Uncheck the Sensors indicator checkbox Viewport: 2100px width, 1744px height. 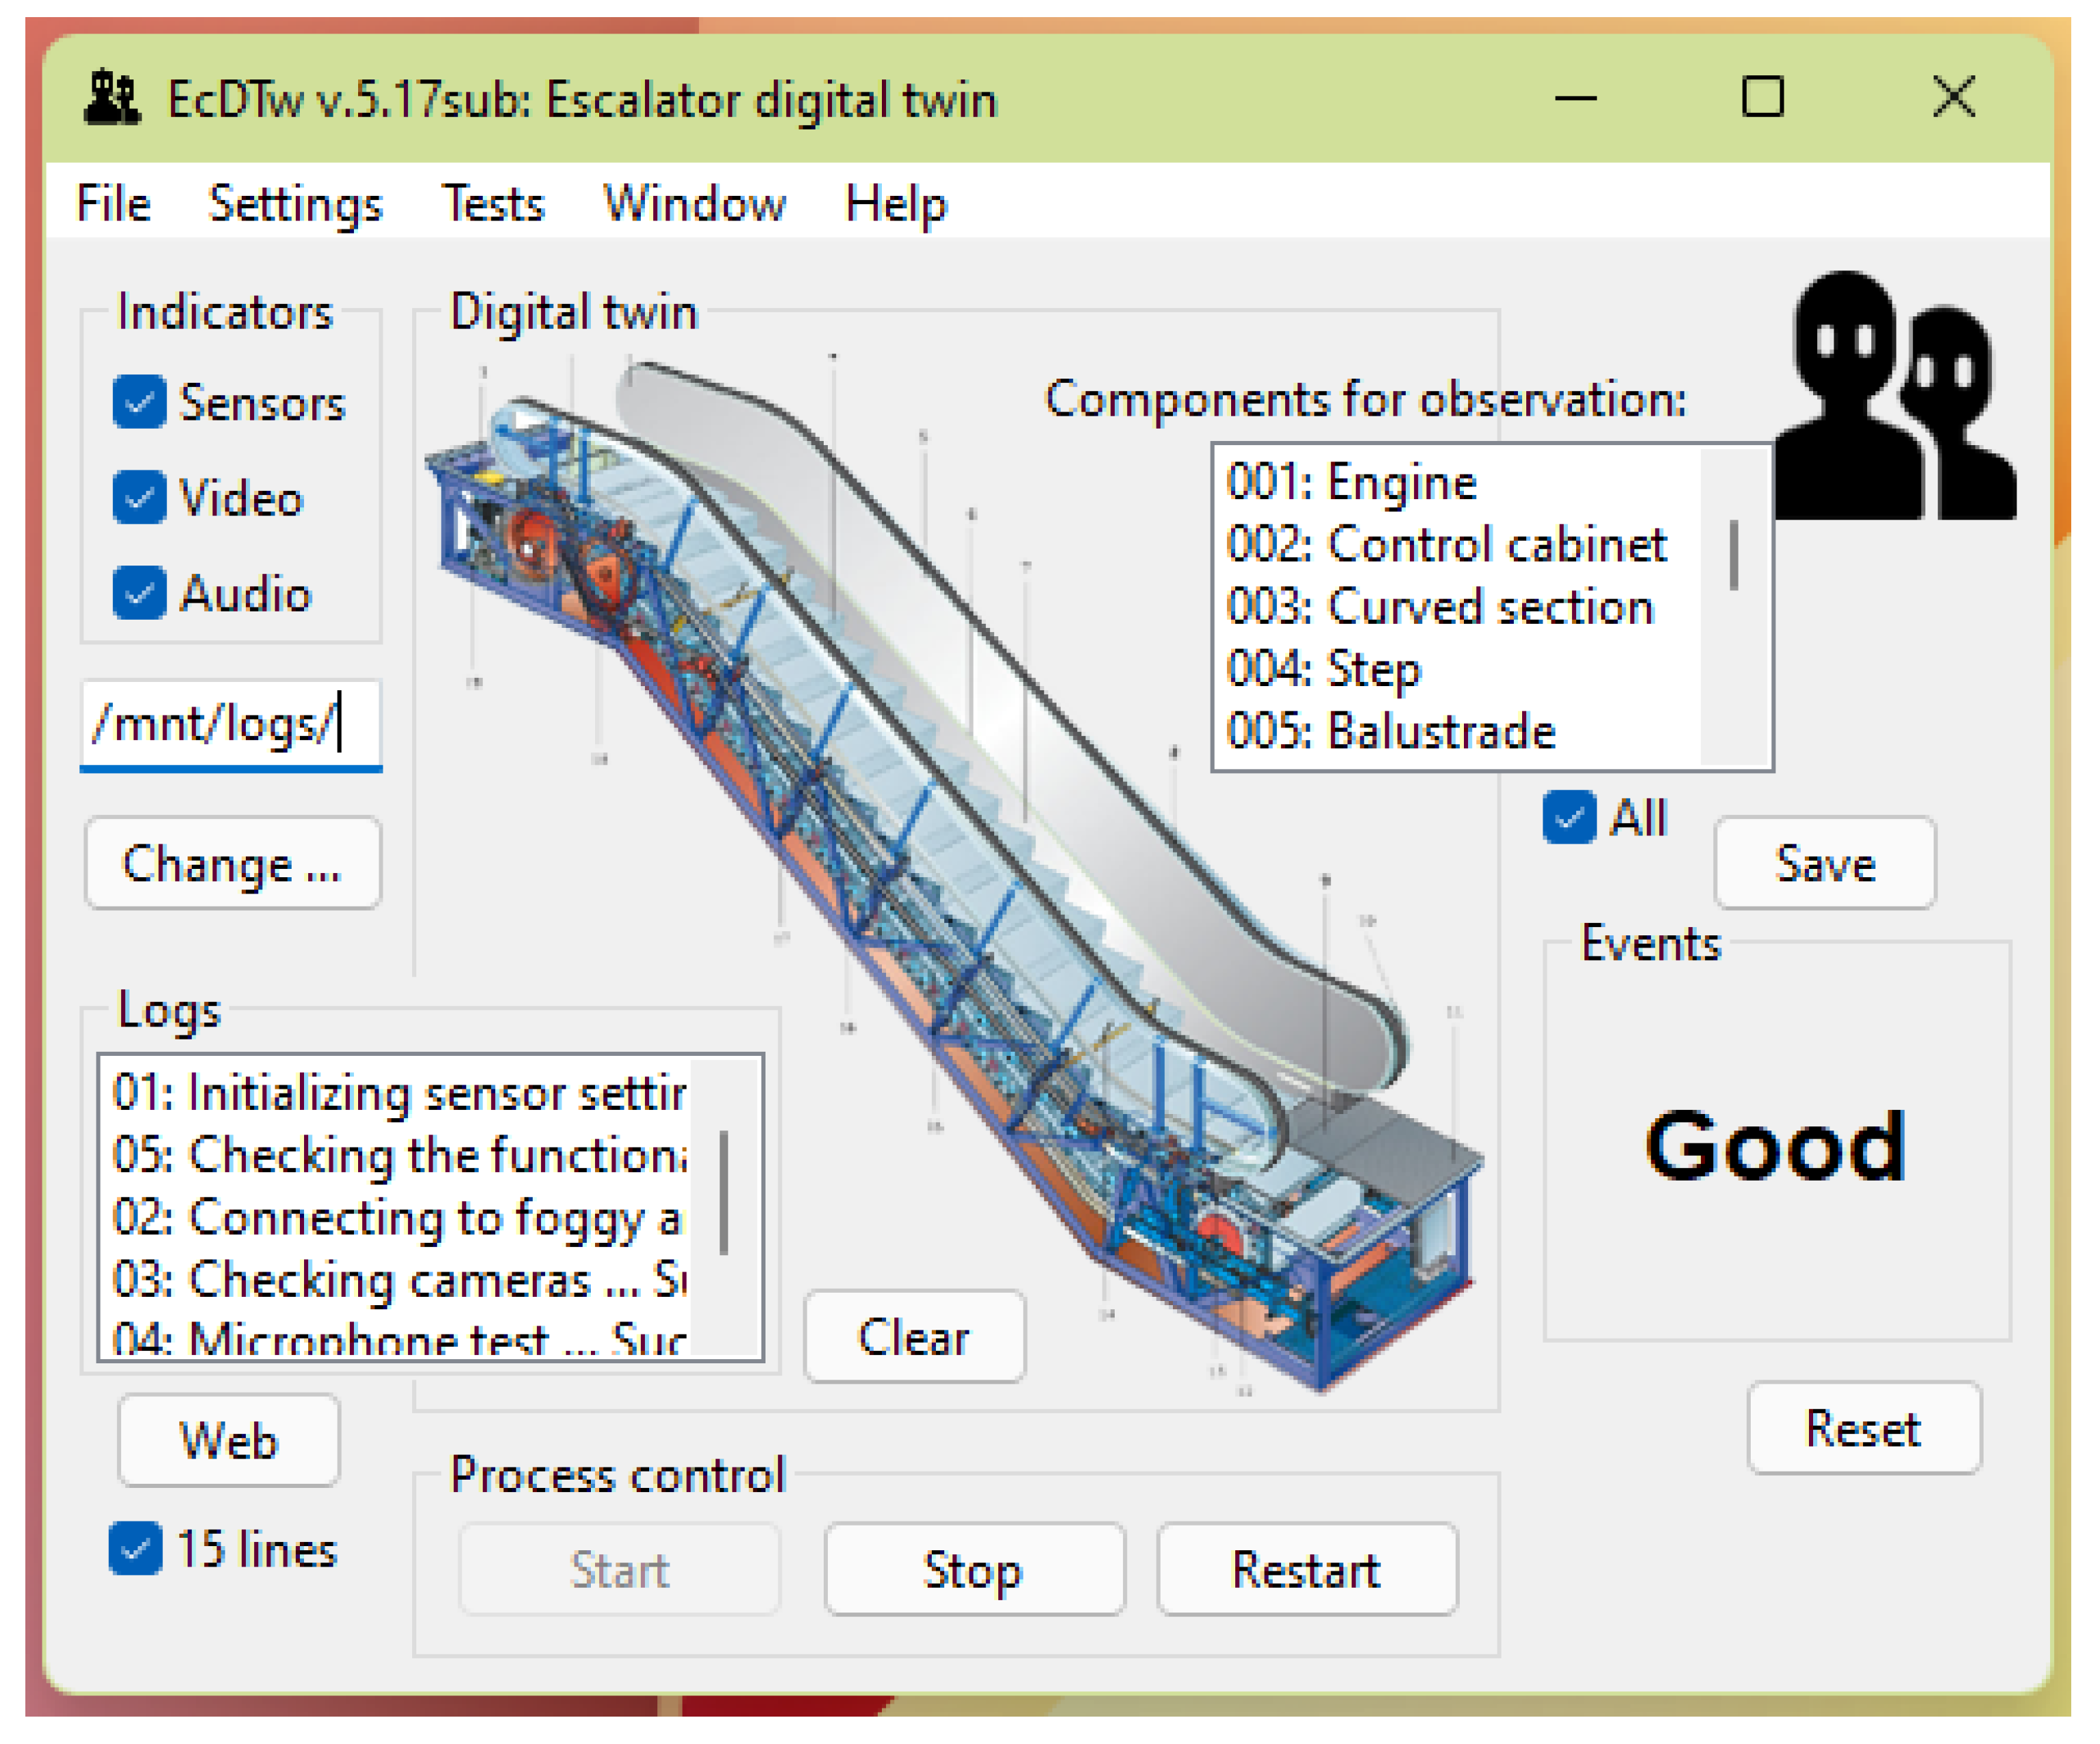[139, 403]
